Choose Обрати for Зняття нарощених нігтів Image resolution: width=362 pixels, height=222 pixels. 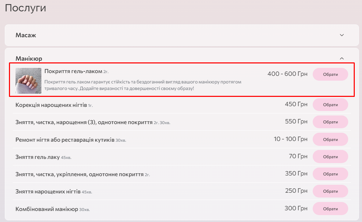(330, 191)
